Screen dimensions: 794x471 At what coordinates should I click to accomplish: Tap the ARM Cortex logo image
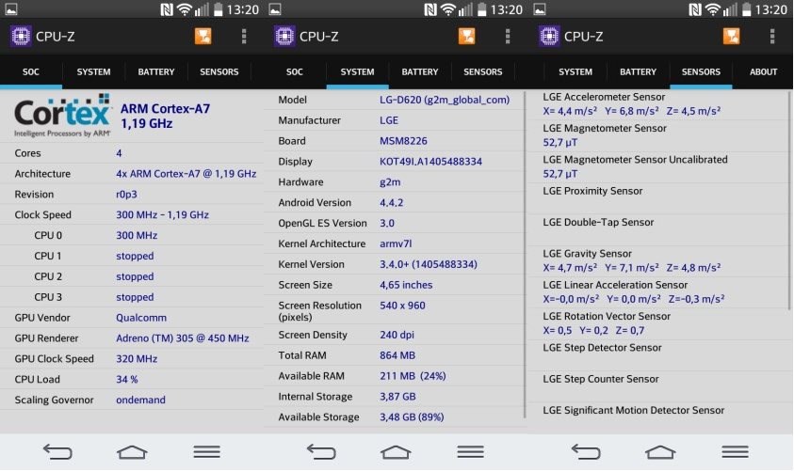coord(62,117)
